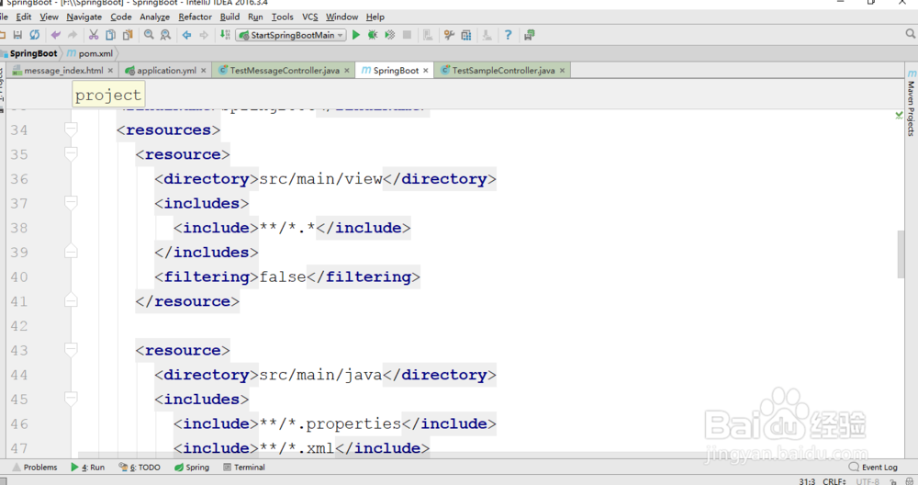
Task: Click the SpringBoot breadcrumb
Action: (29, 53)
